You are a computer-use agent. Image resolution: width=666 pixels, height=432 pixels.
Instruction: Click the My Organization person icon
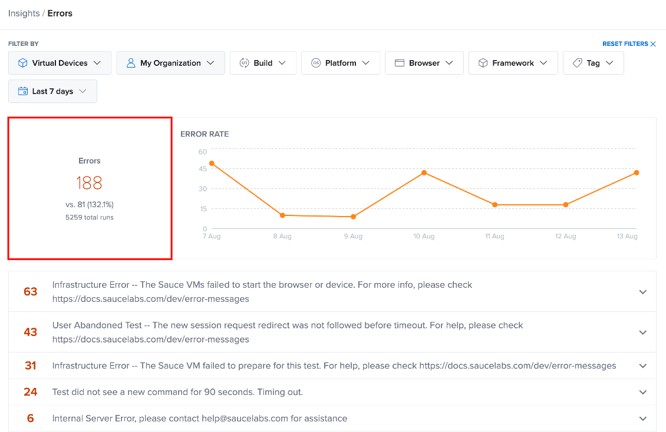131,63
